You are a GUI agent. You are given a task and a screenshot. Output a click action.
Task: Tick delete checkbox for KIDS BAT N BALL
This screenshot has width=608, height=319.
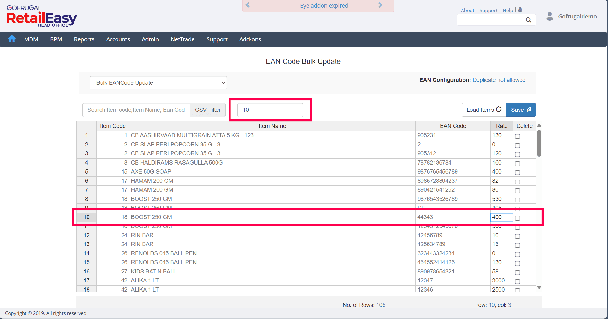pyautogui.click(x=518, y=273)
